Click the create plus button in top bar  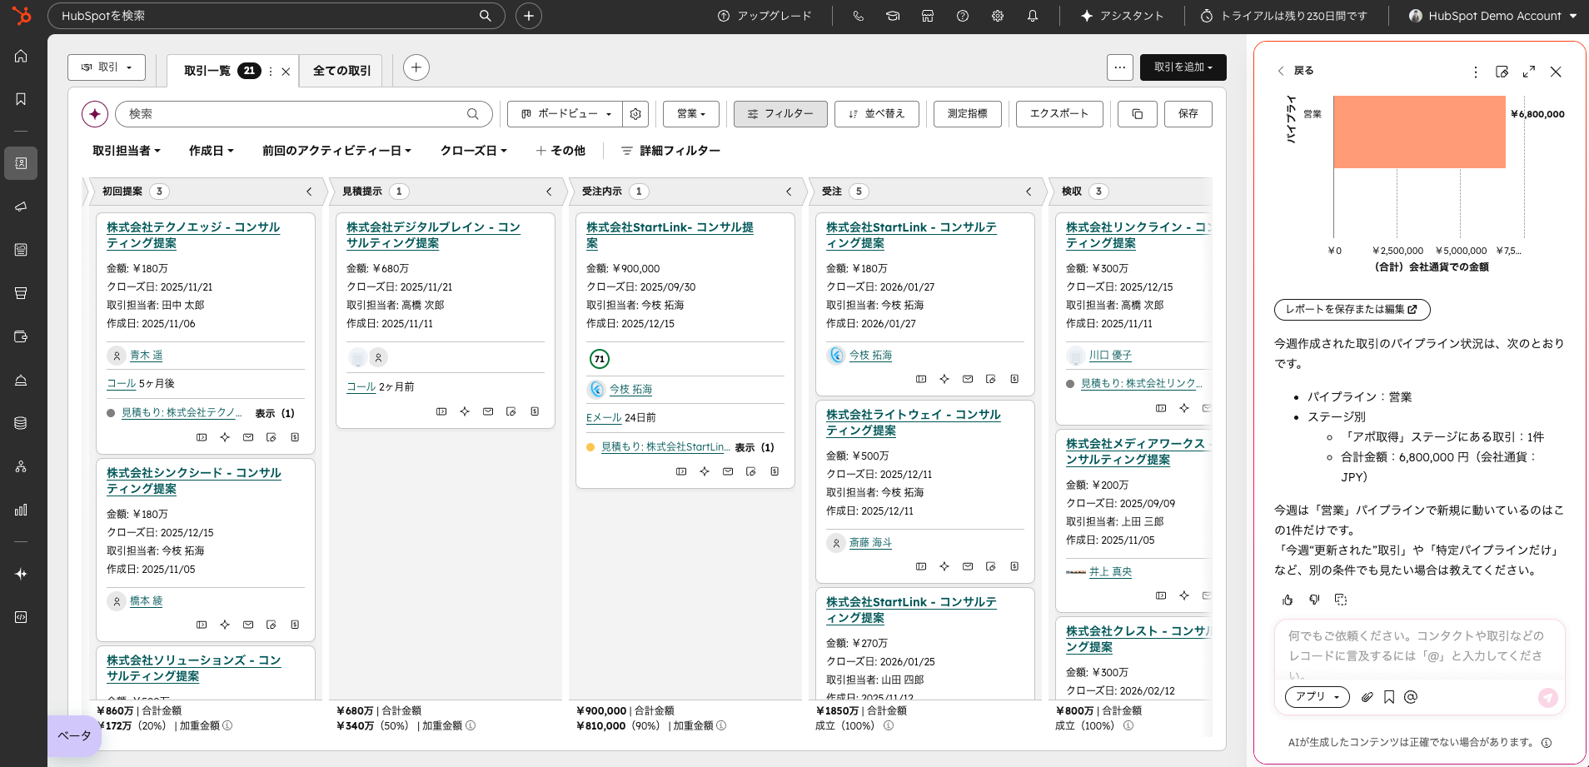529,16
